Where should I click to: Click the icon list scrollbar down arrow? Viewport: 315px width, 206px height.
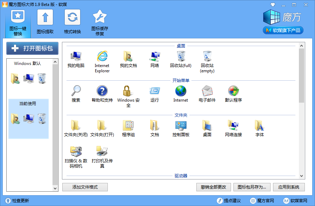(x=301, y=176)
